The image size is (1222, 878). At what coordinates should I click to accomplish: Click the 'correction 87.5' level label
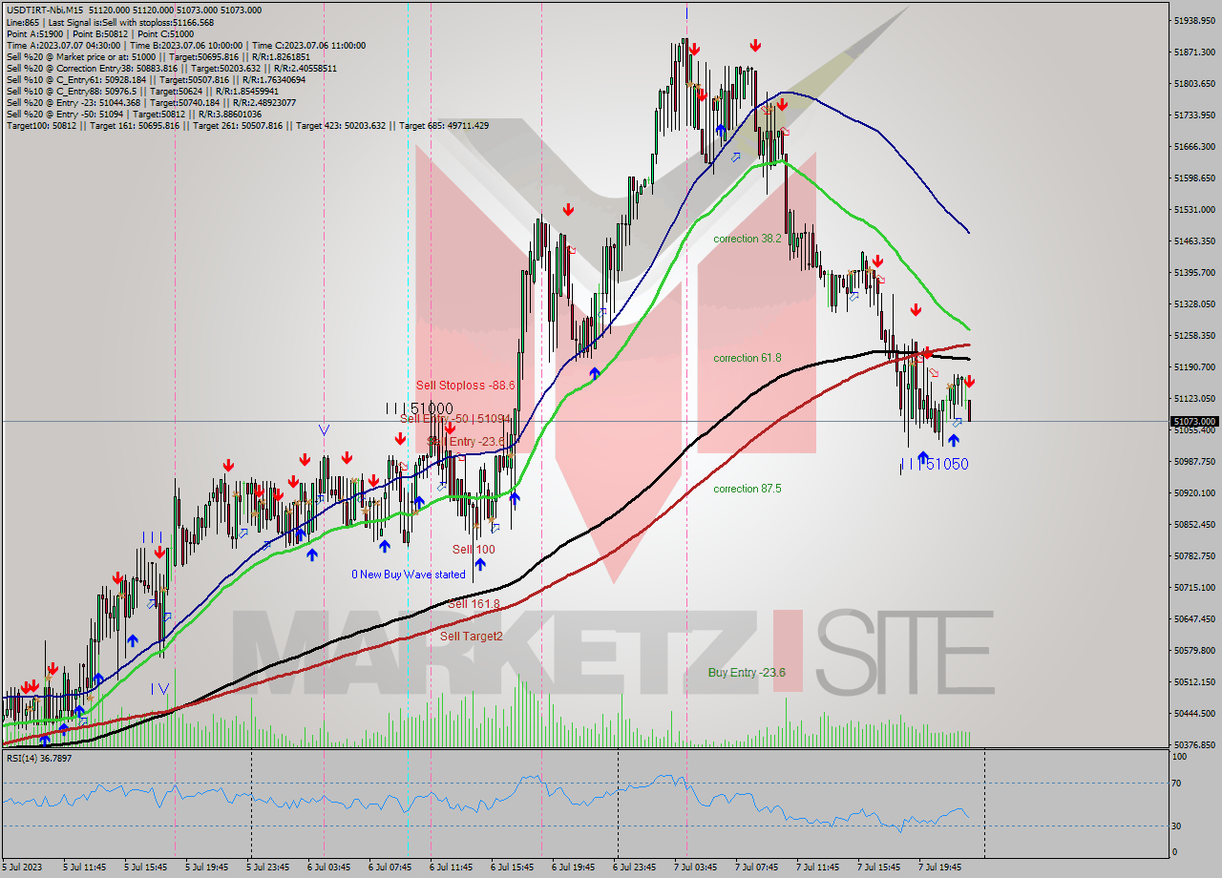tap(747, 489)
